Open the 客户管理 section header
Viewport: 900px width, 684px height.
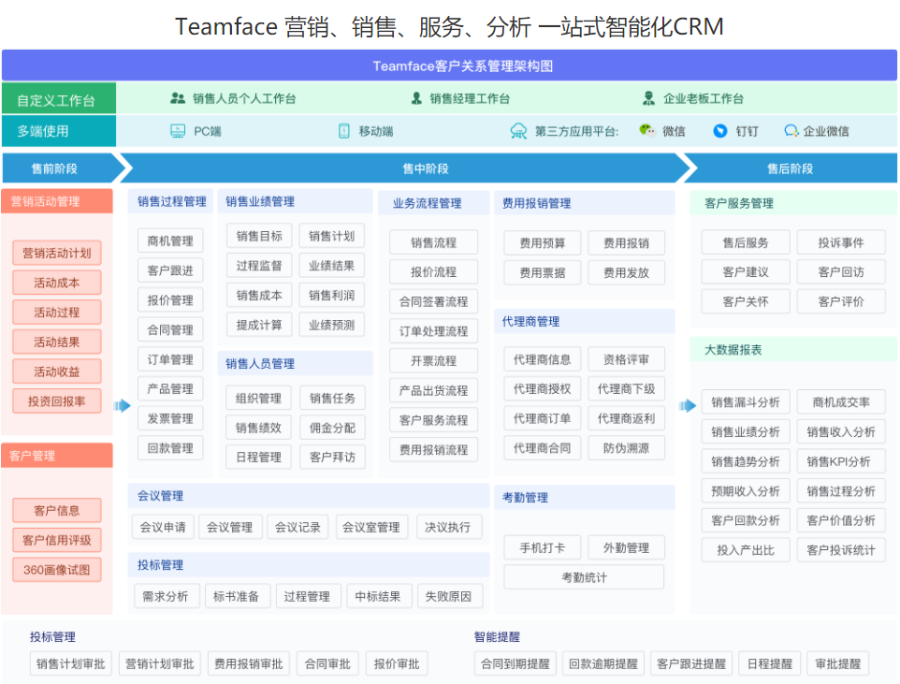57,456
